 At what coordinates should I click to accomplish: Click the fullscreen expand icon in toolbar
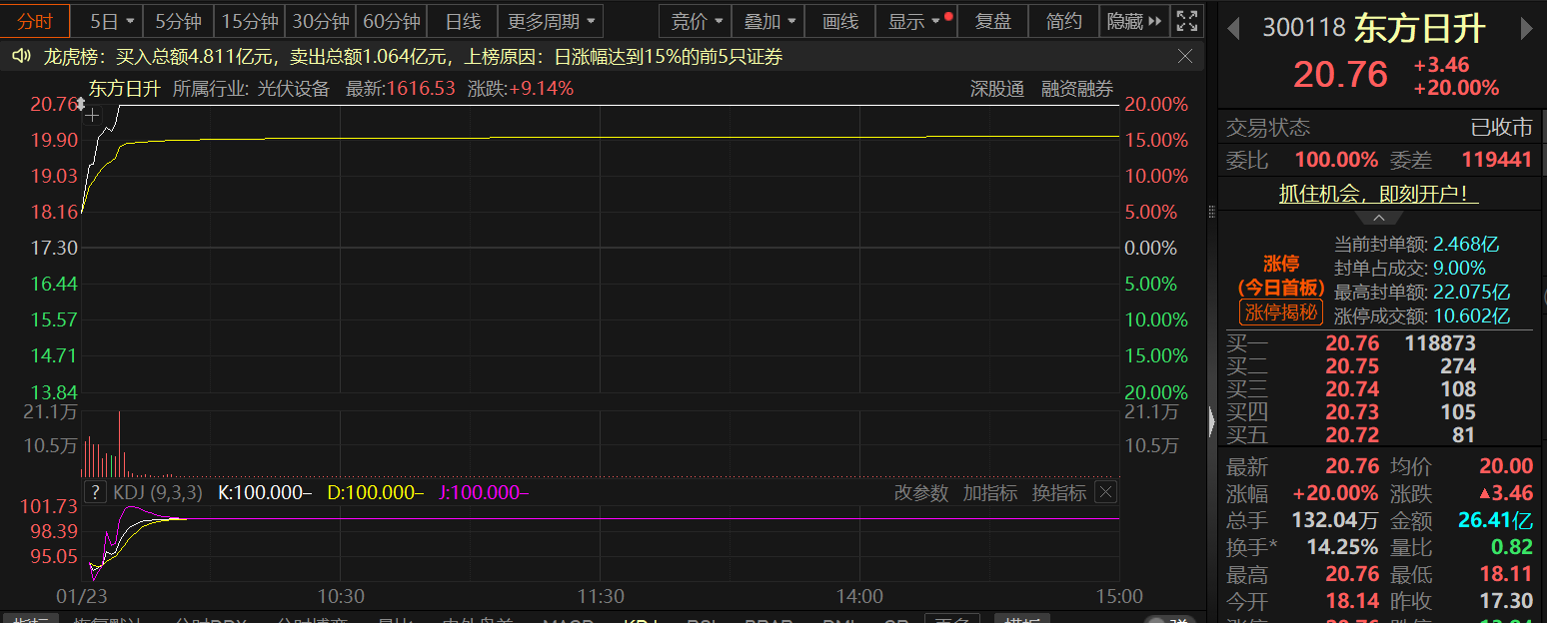point(1186,21)
